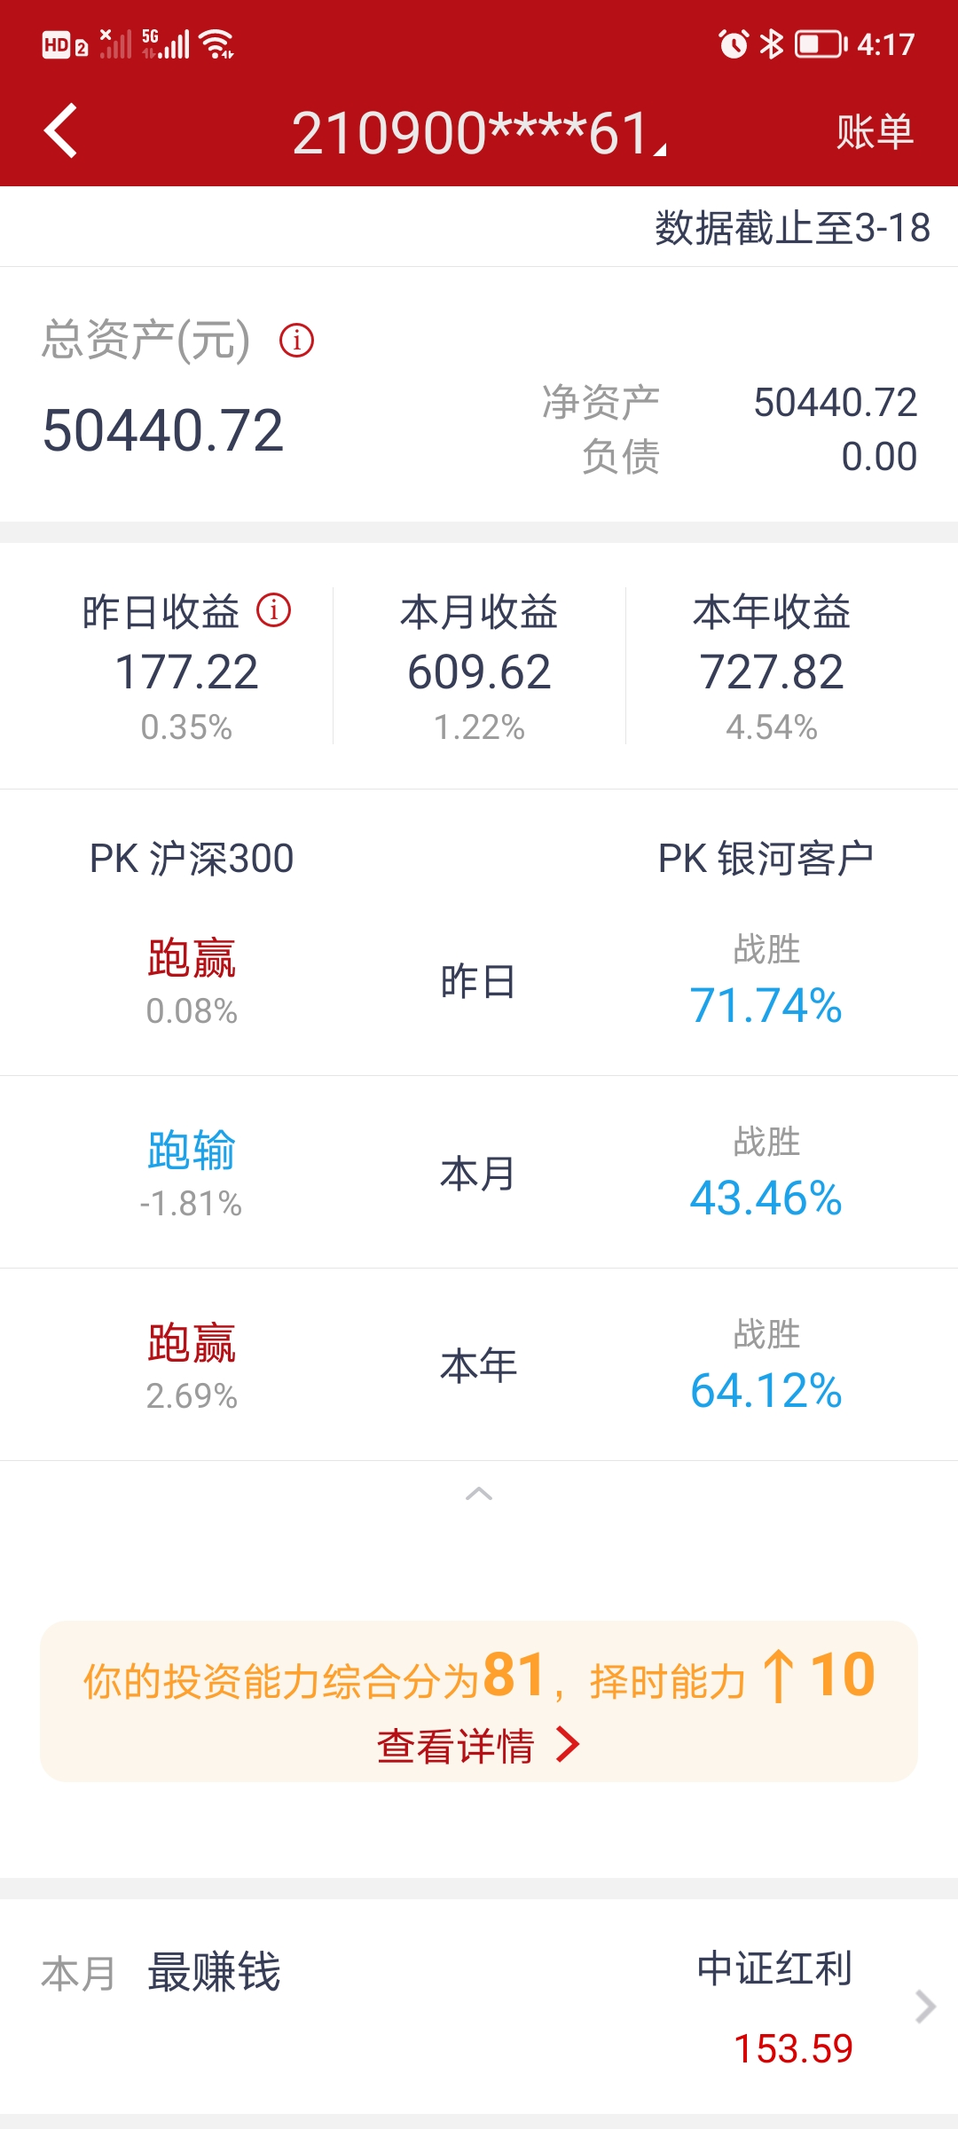Image resolution: width=958 pixels, height=2129 pixels.
Task: Tap the battery indicator icon
Action: point(821,43)
